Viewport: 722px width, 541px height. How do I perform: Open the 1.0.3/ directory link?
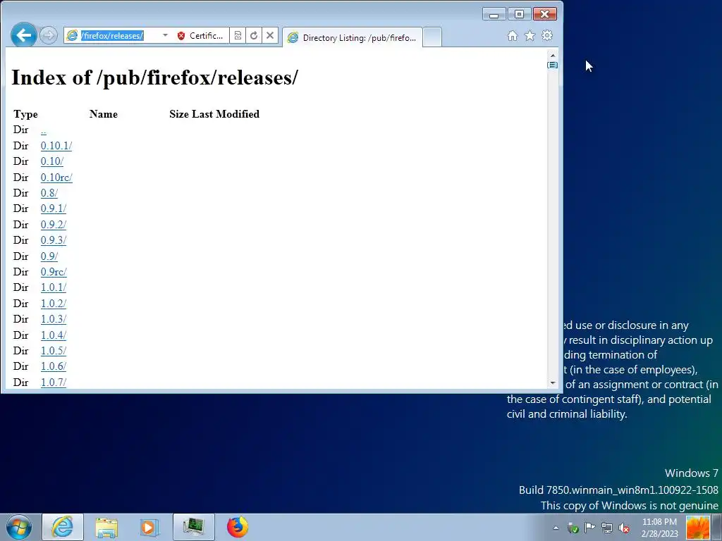pyautogui.click(x=54, y=319)
